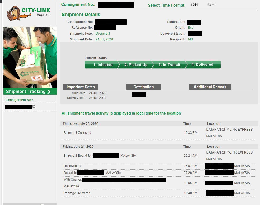Open the Additional Remark tab
Viewport: 260px width, 205px height.
coord(210,87)
